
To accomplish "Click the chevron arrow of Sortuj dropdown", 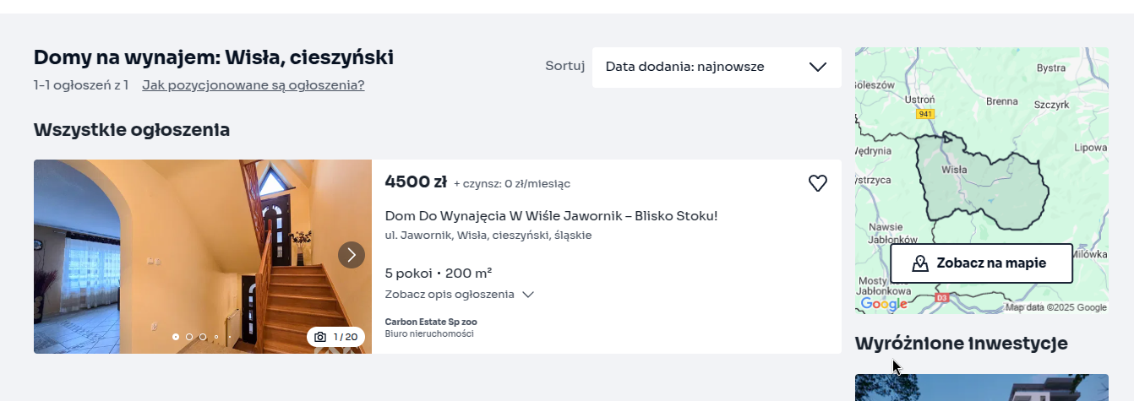I will [817, 68].
